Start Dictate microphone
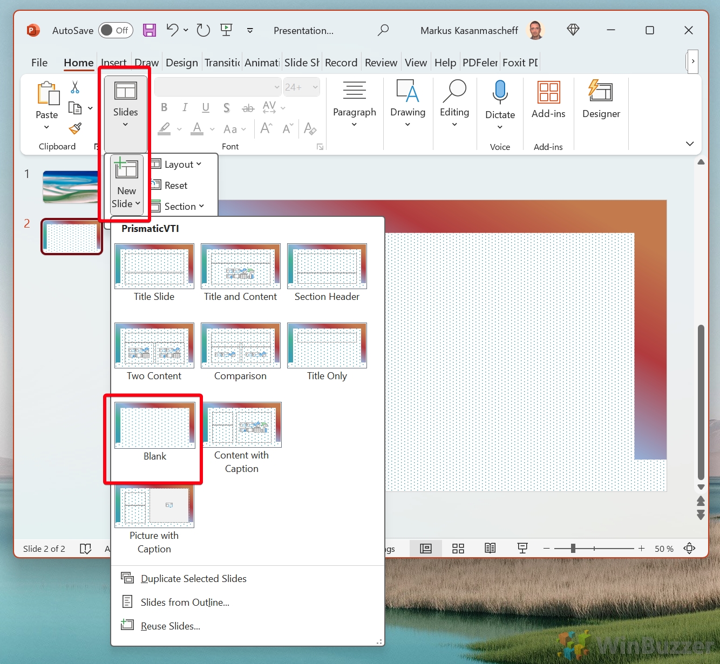720x664 pixels. (x=500, y=93)
